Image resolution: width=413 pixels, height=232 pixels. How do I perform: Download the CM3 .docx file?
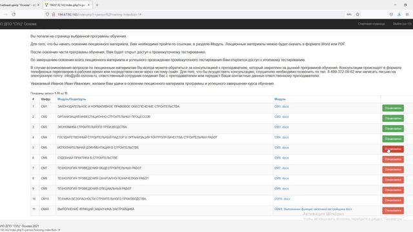click(x=281, y=127)
